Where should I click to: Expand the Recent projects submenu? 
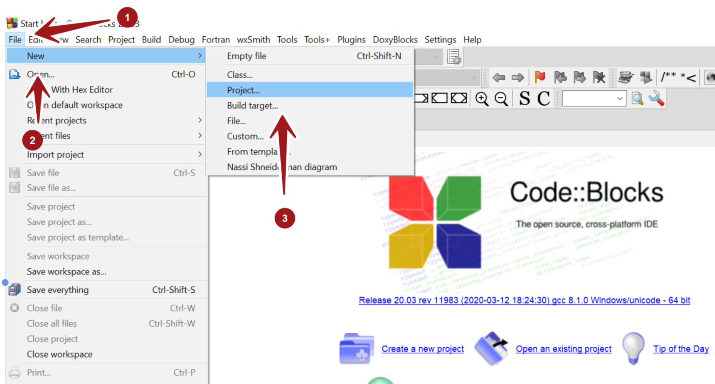[112, 121]
